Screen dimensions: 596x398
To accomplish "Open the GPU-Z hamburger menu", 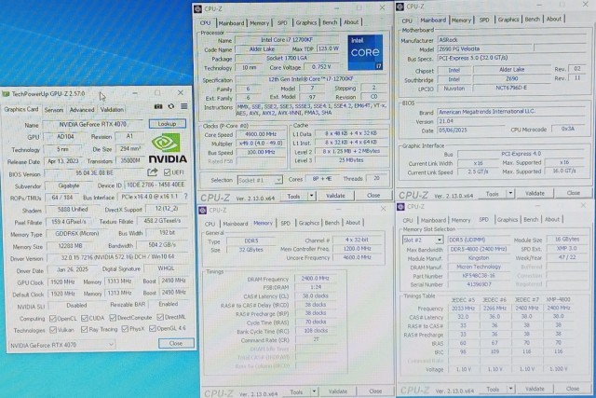I will [x=184, y=106].
